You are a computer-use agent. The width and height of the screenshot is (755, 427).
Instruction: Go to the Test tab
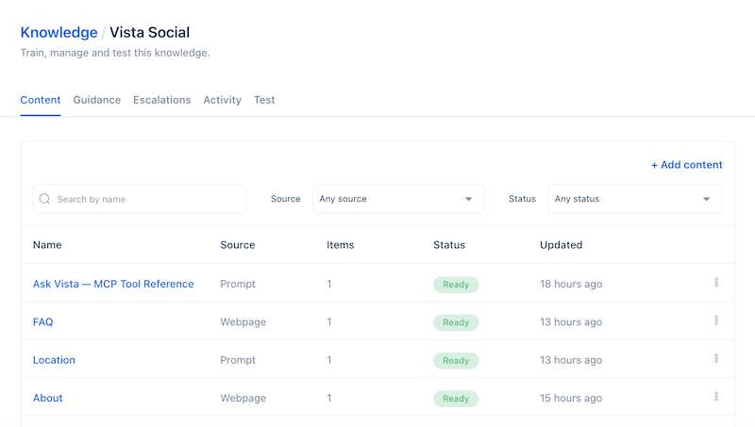264,100
